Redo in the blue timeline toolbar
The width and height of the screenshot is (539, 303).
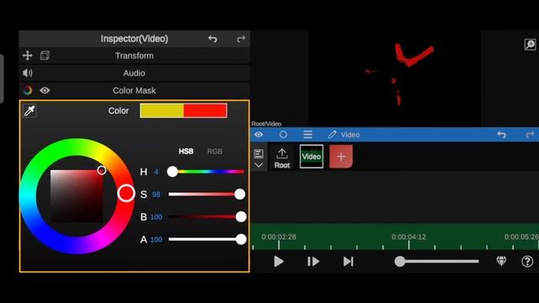coord(530,135)
